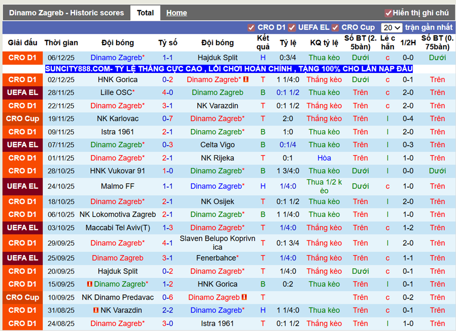Switch to the Home tab
Image resolution: width=456 pixels, height=331 pixels.
click(177, 13)
